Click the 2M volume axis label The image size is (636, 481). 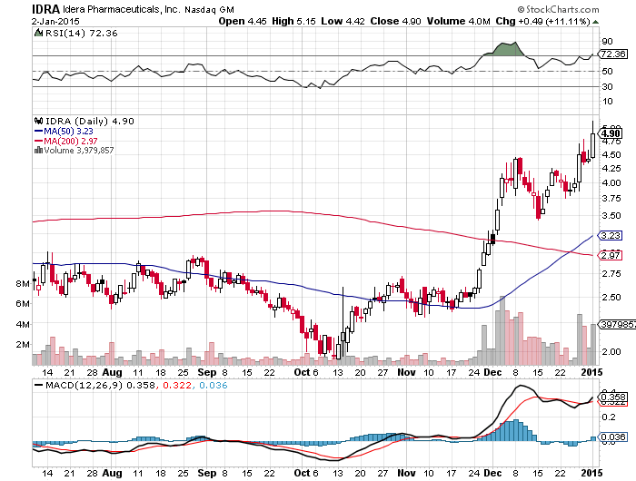point(23,345)
